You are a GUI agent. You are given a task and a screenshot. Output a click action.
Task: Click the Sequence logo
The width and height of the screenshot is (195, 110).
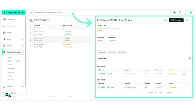(12, 13)
